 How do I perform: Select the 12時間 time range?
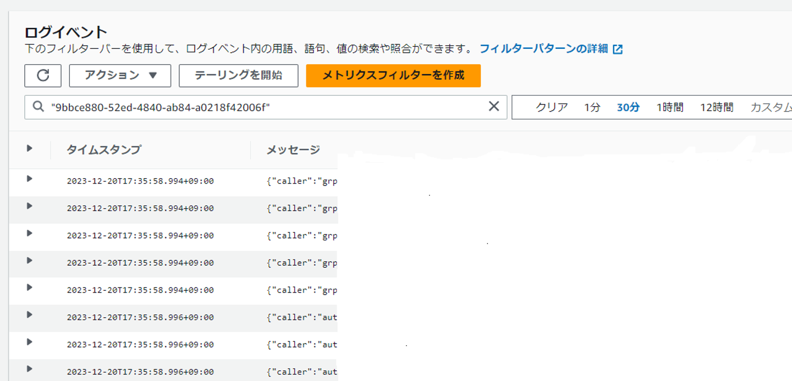tap(717, 107)
